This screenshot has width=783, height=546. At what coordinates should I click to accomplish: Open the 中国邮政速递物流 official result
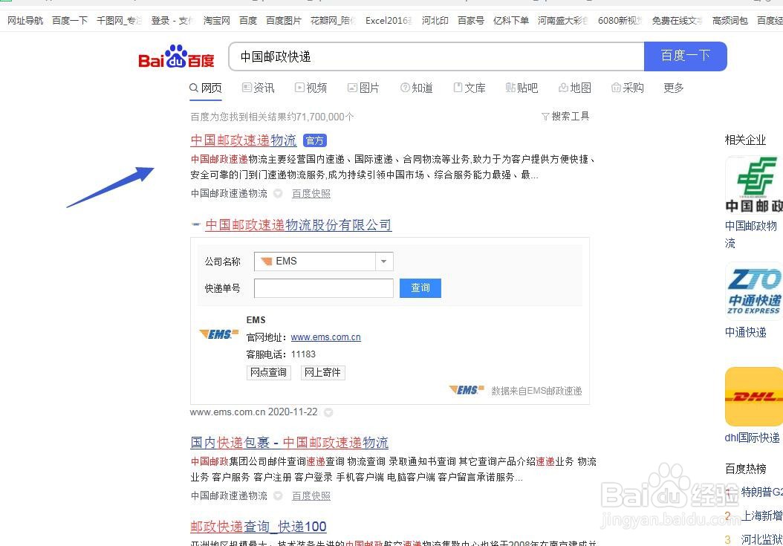point(244,140)
